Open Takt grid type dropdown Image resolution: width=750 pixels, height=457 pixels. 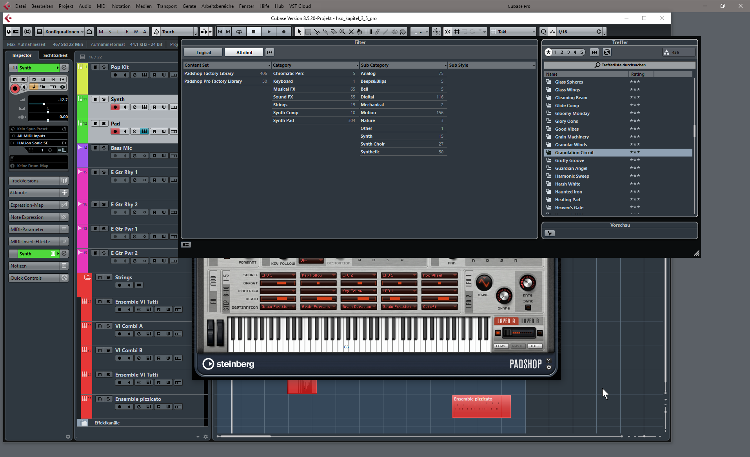click(513, 32)
